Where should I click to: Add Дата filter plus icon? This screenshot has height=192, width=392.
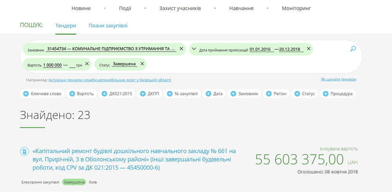coord(209,94)
